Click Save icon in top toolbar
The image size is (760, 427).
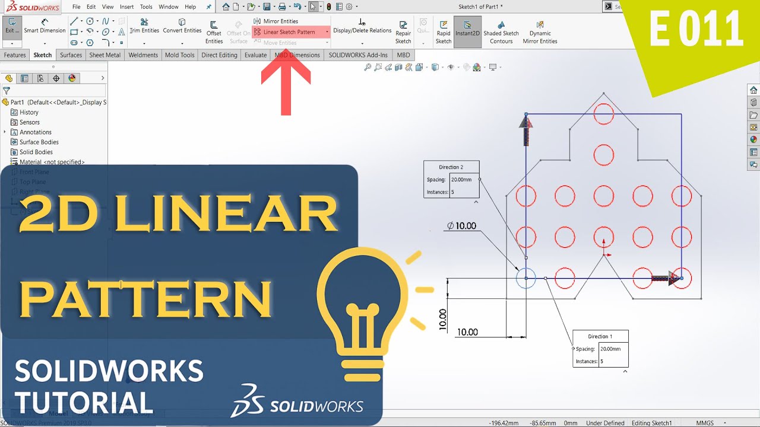click(267, 7)
